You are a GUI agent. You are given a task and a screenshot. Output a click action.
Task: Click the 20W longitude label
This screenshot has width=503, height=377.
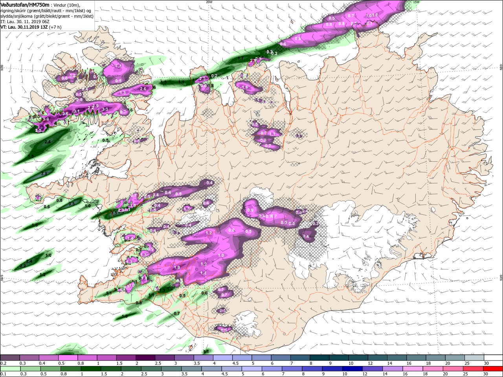[x=209, y=2]
